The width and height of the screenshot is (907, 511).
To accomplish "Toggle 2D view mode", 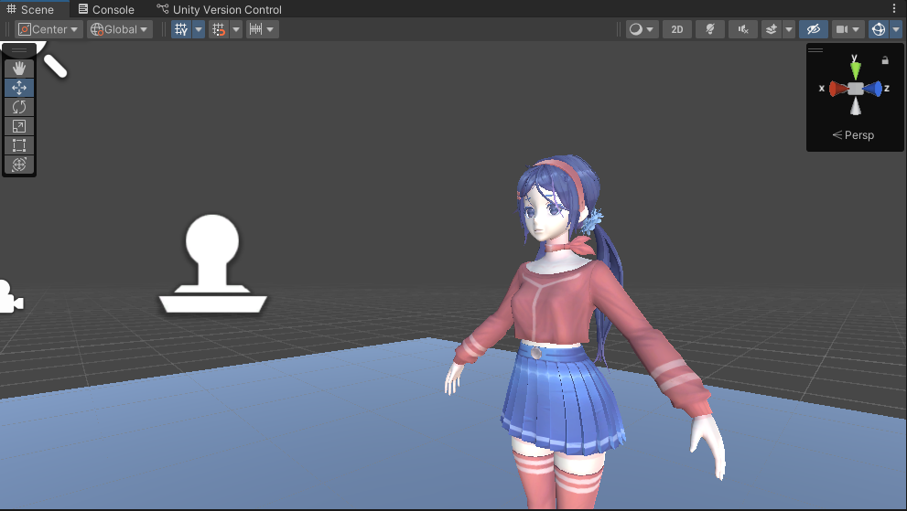I will [x=676, y=29].
